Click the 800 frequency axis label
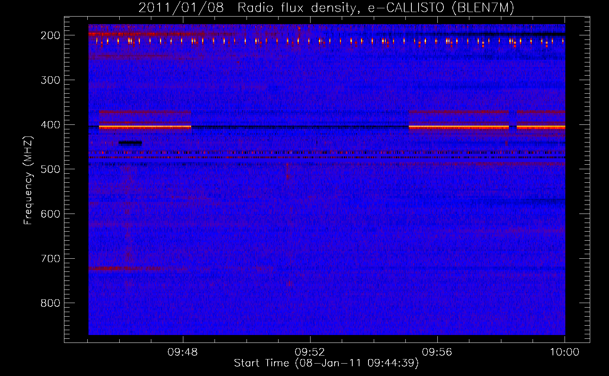609x376 pixels. tap(50, 303)
